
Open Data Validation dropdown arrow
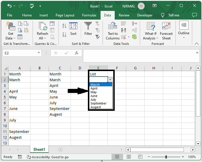click(x=129, y=37)
